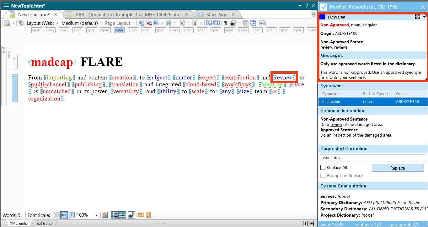The height and width of the screenshot is (227, 428).
Task: Open the Medium (default) dropdown
Action: (82, 23)
